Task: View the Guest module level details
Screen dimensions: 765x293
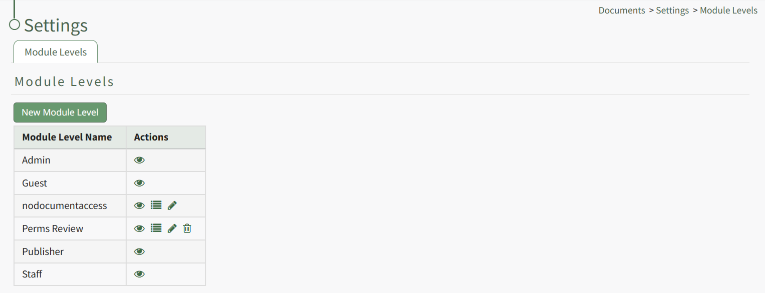Action: click(x=139, y=183)
